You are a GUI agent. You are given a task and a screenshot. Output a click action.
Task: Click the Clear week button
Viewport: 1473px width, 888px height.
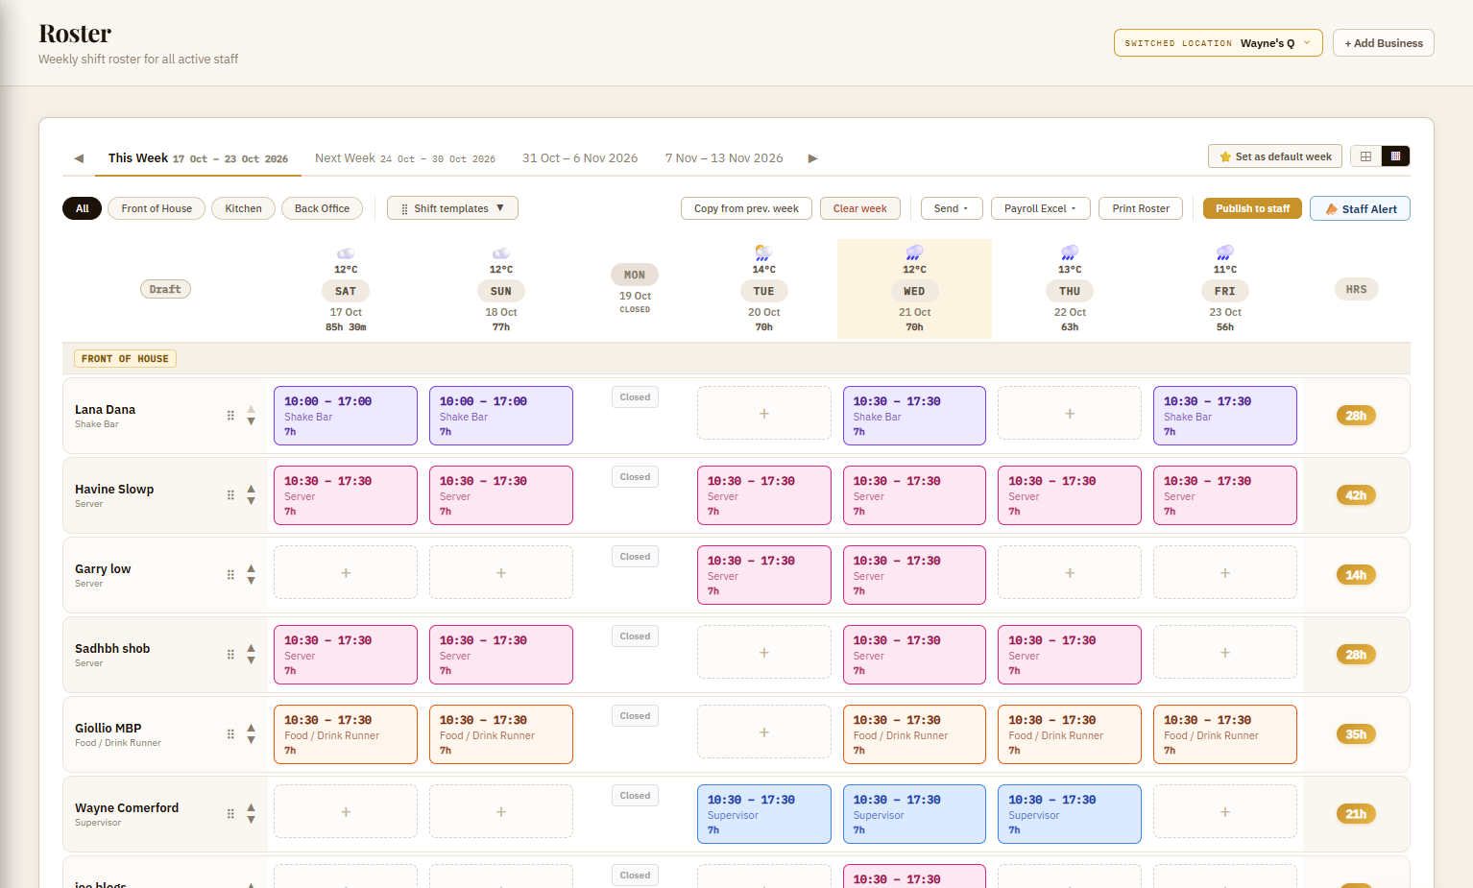click(860, 208)
